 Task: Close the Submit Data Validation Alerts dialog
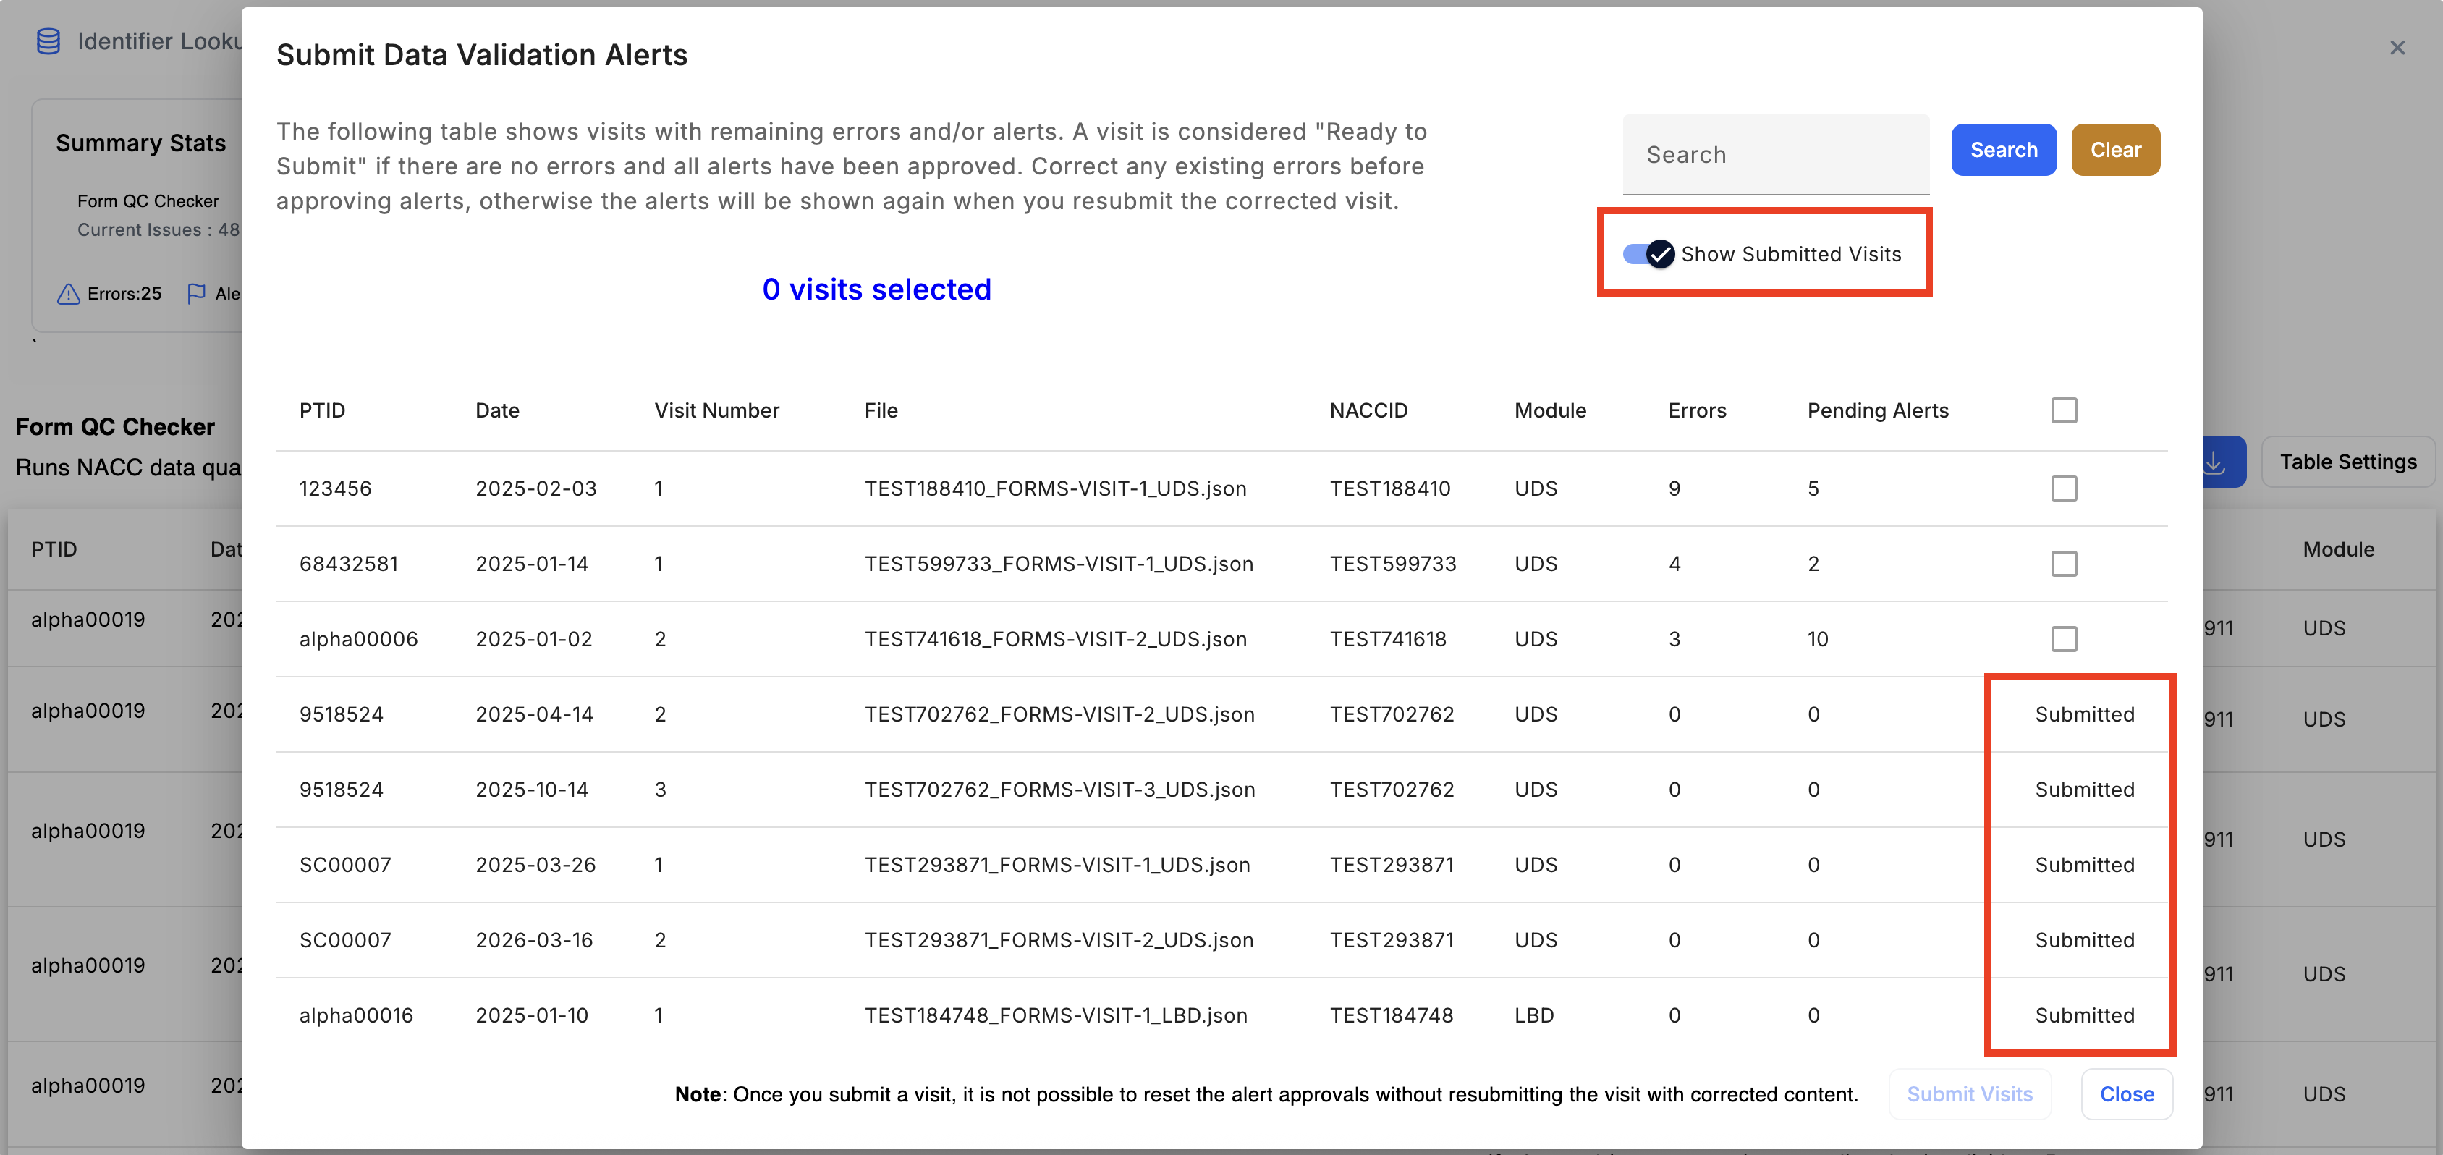tap(2126, 1094)
